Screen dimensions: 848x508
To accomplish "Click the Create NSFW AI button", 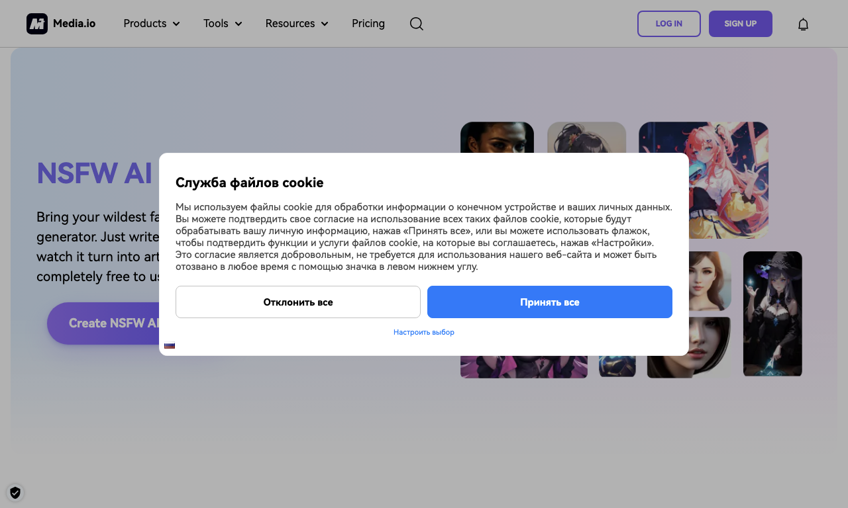I will point(103,323).
